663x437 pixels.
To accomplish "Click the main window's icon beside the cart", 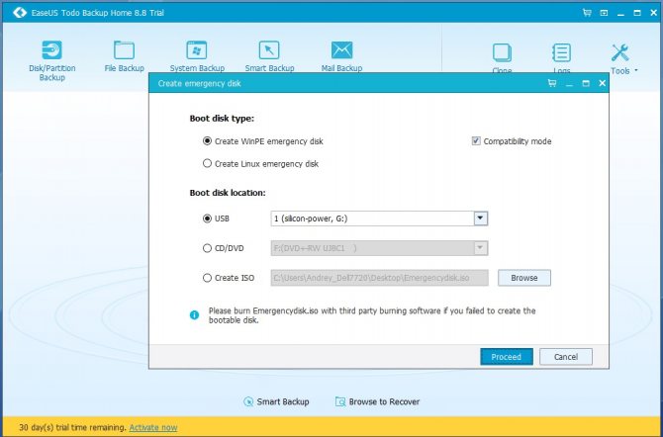I will 604,13.
